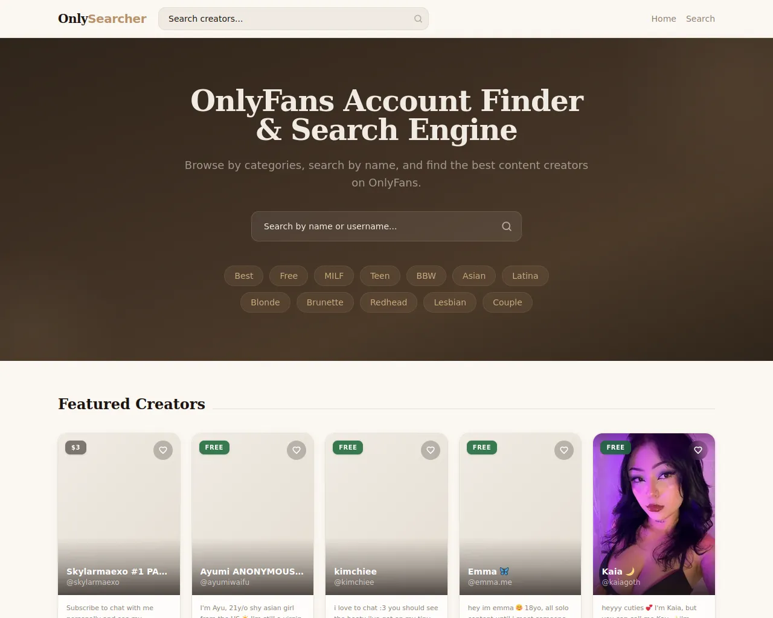Favorite Kaia with the heart icon
773x618 pixels.
click(x=698, y=450)
